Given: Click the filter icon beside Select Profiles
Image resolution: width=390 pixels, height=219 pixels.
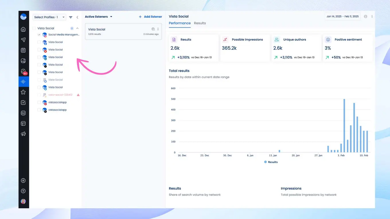Looking at the screenshot, I should (71, 17).
